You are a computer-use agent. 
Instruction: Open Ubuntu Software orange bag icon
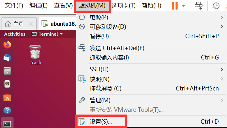point(7,97)
